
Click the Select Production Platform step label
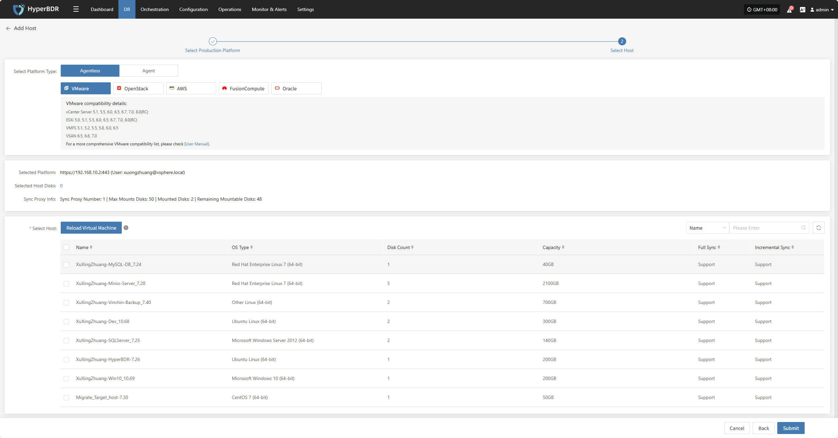[213, 50]
